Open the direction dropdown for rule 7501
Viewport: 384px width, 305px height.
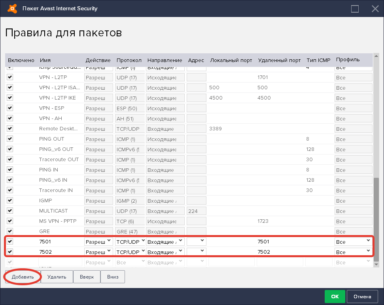coord(165,242)
